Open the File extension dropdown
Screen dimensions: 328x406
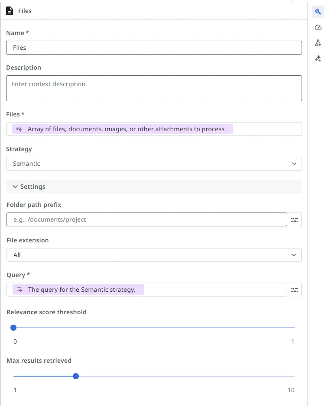[154, 255]
